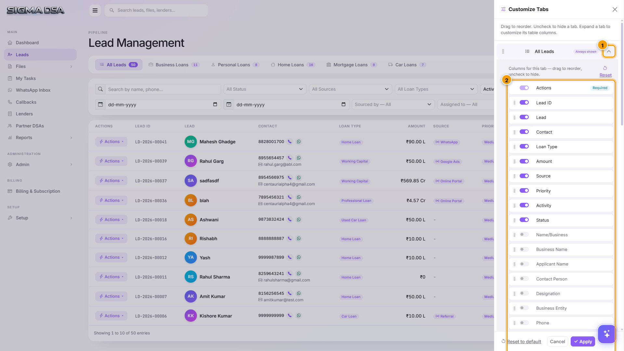The image size is (624, 351).
Task: Switch to the Personal Loans tab
Action: 235,65
